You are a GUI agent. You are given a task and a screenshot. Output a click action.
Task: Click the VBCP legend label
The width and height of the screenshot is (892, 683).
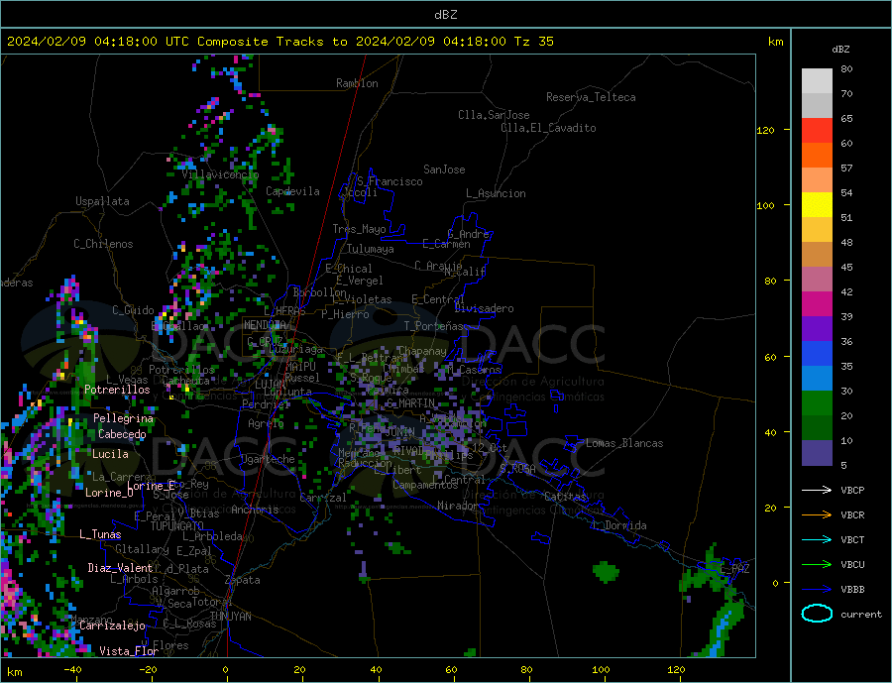(x=852, y=490)
